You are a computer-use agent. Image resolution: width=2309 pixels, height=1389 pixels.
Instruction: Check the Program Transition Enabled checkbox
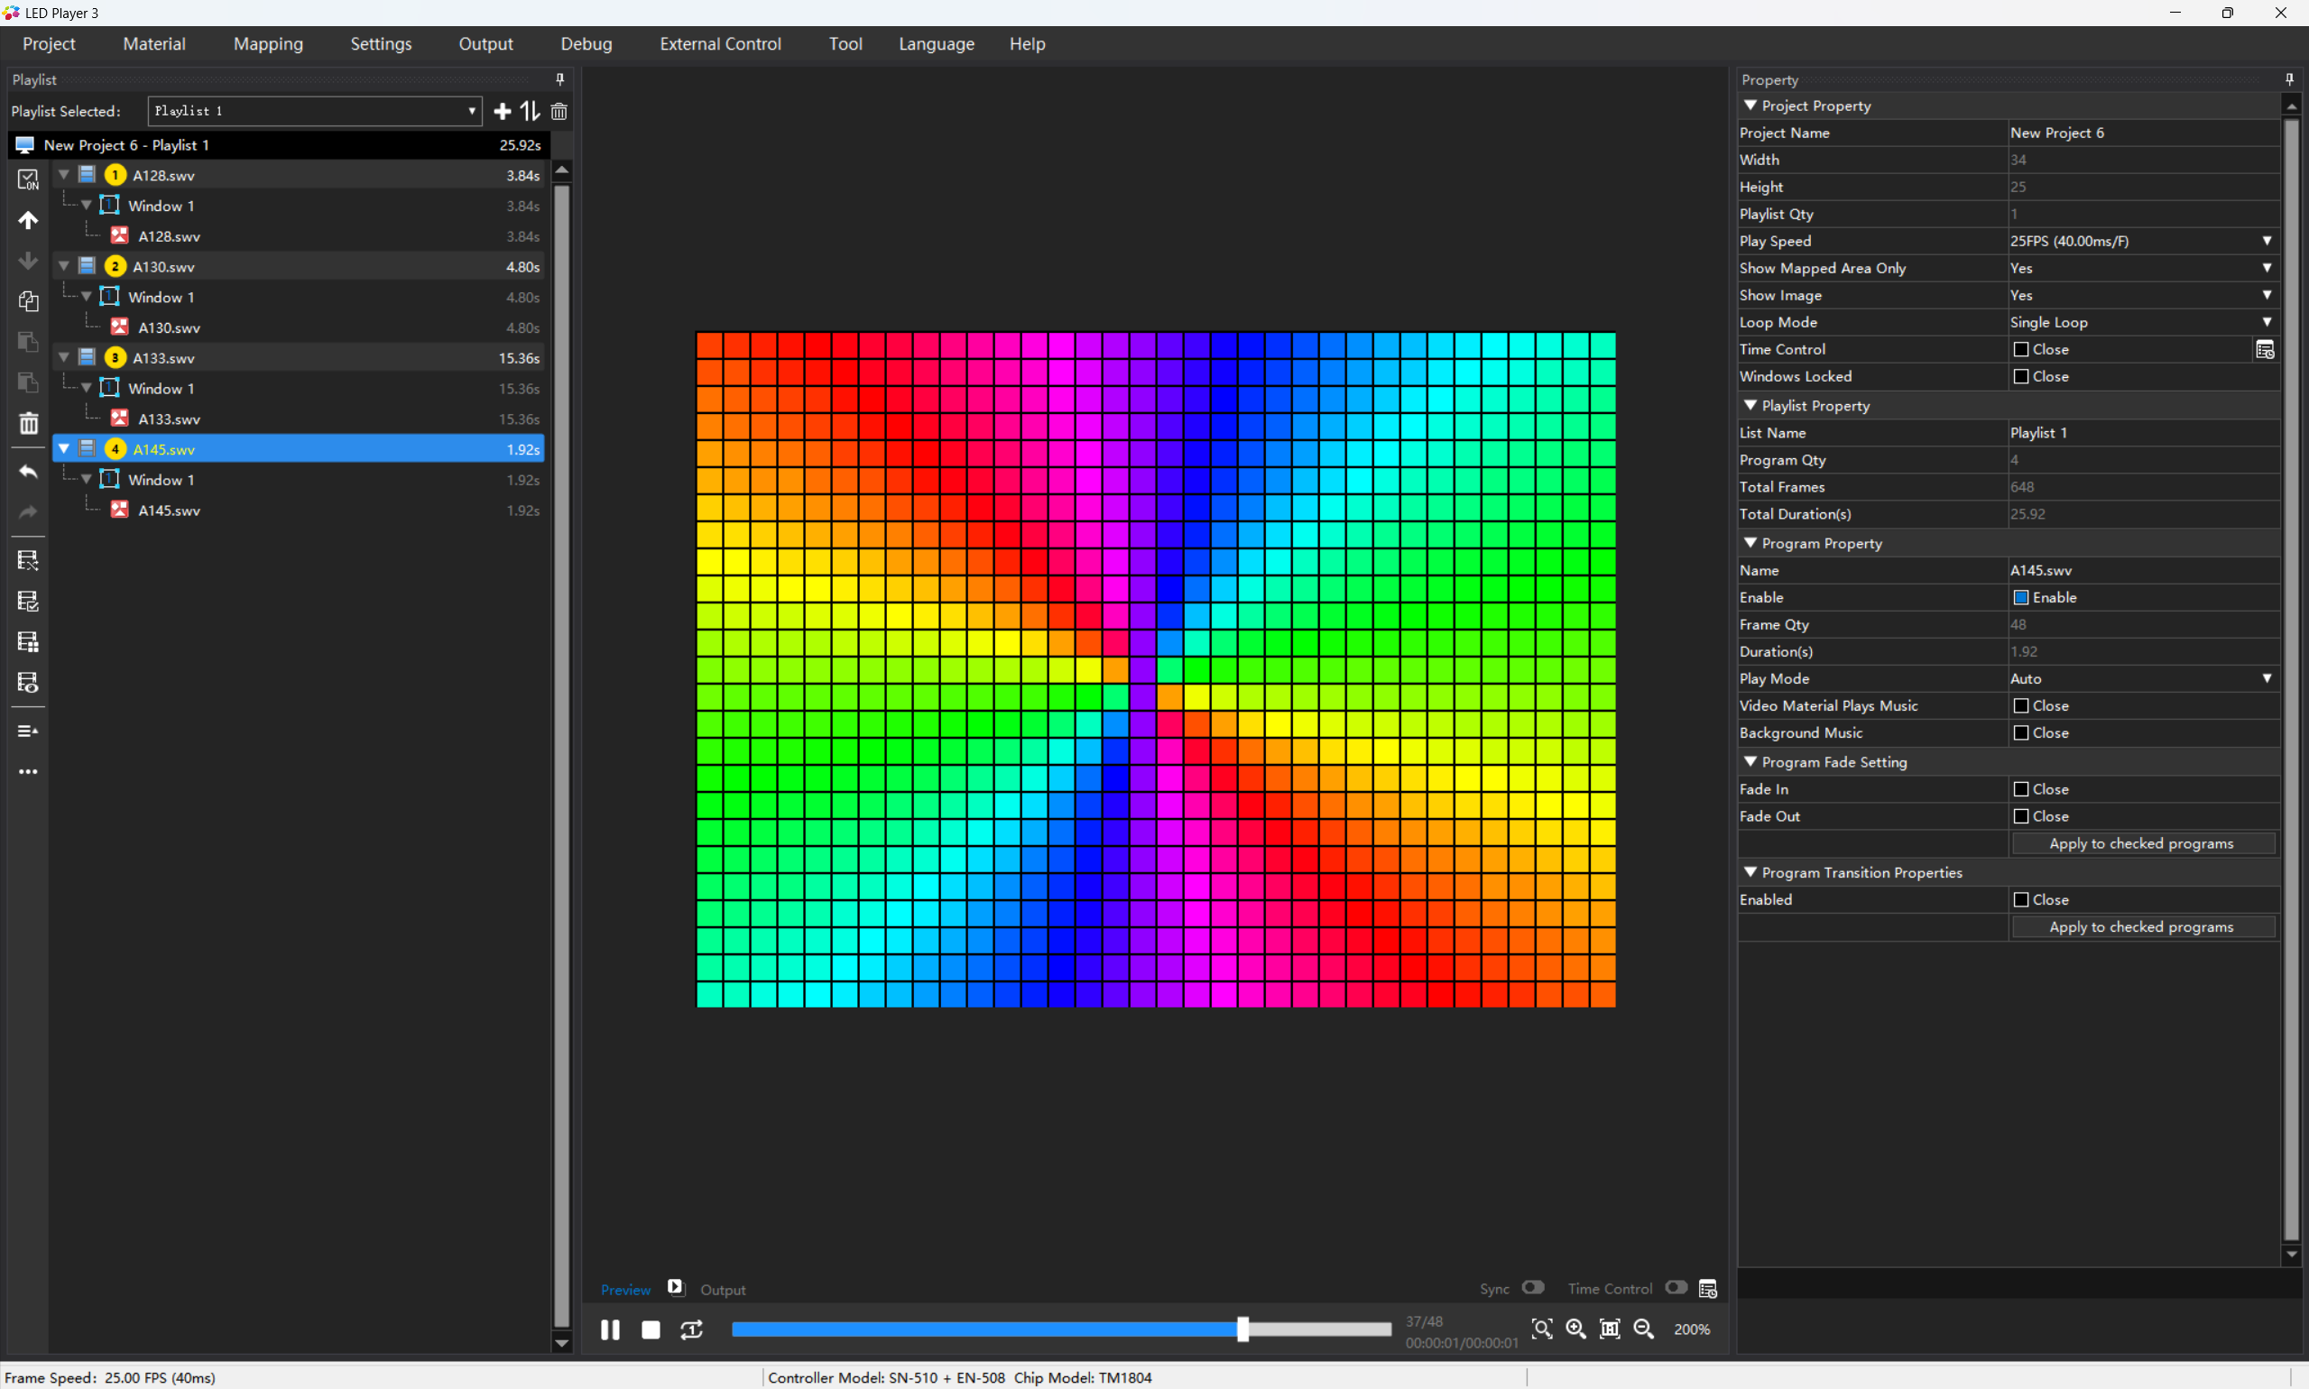(x=2020, y=899)
